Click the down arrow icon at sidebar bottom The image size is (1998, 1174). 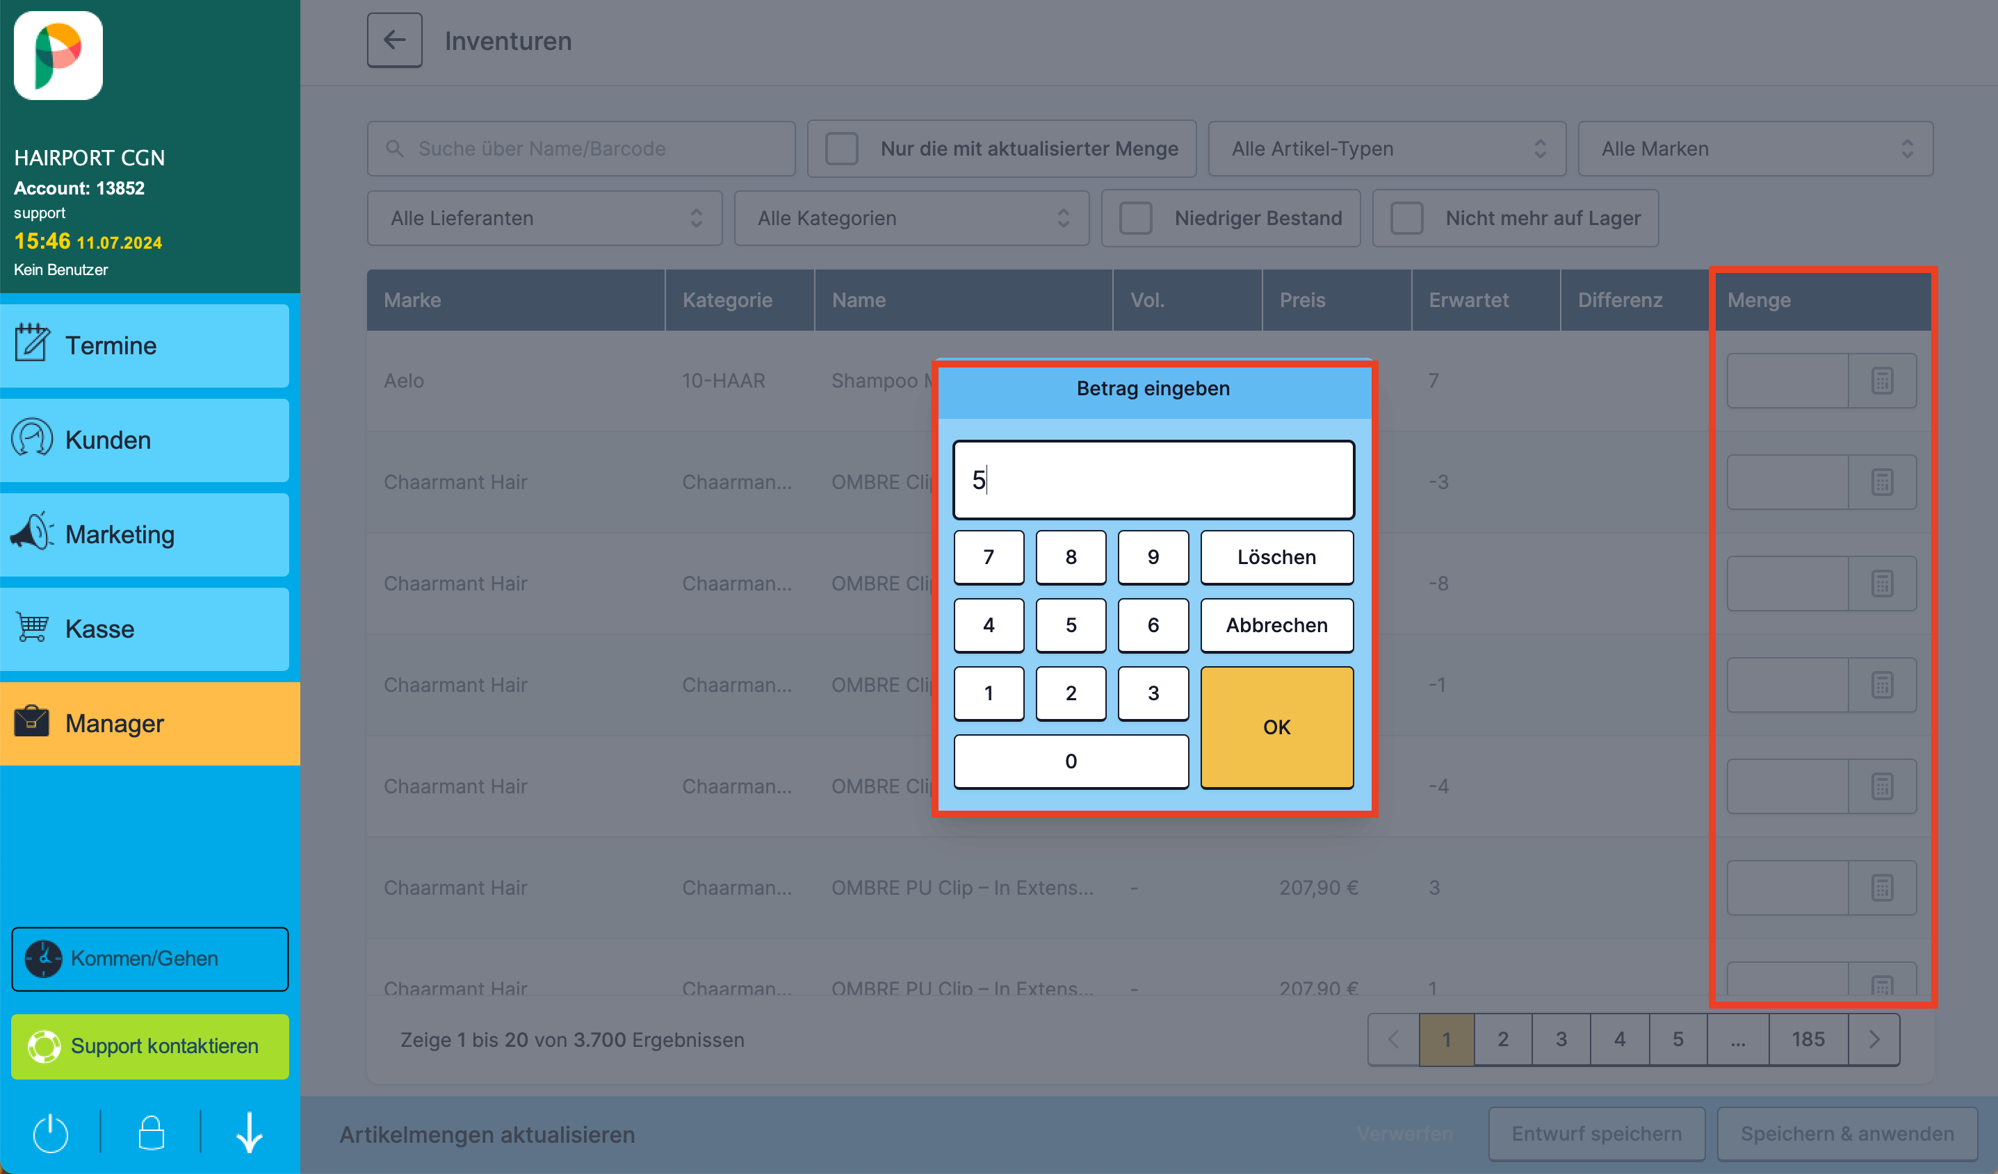pos(250,1133)
